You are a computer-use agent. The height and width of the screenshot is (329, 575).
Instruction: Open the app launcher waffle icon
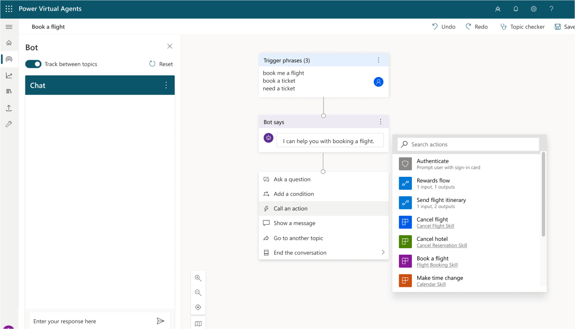pyautogui.click(x=9, y=9)
